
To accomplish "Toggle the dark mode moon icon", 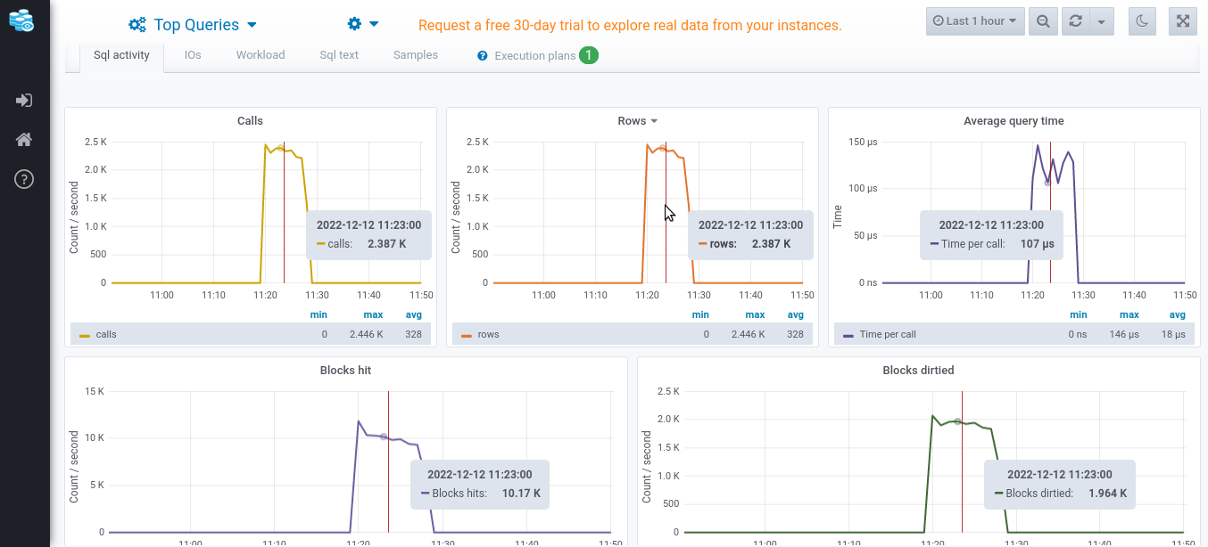I will point(1143,21).
